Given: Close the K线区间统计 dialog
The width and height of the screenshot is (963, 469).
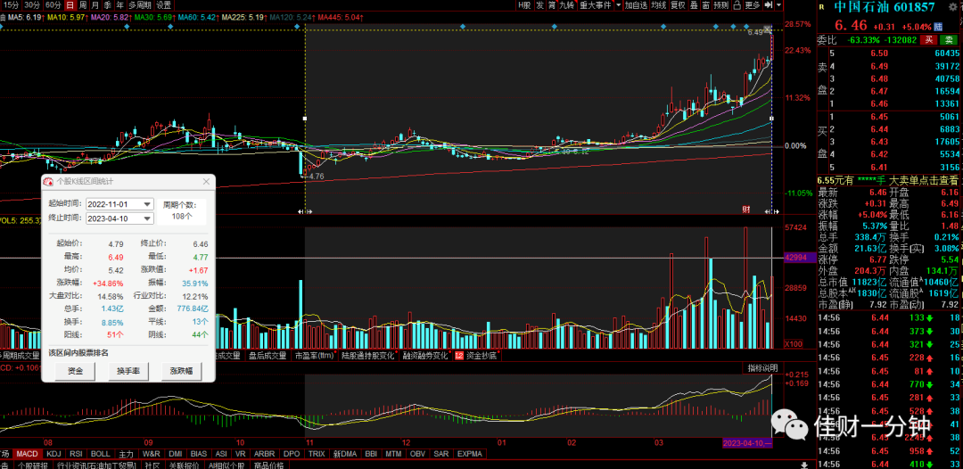Looking at the screenshot, I should 206,182.
